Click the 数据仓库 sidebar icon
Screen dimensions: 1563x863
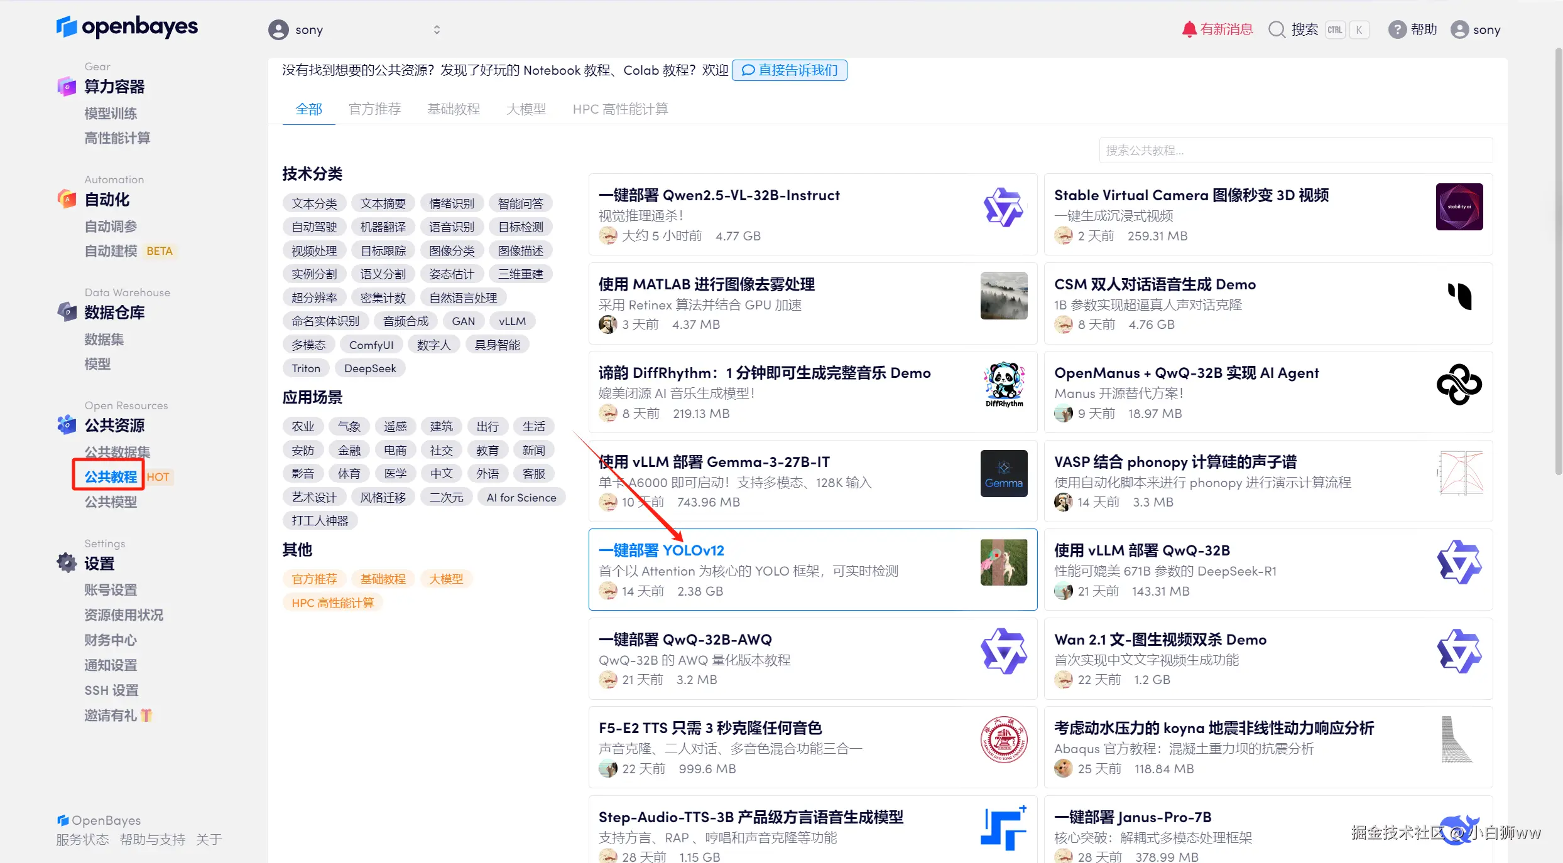67,312
